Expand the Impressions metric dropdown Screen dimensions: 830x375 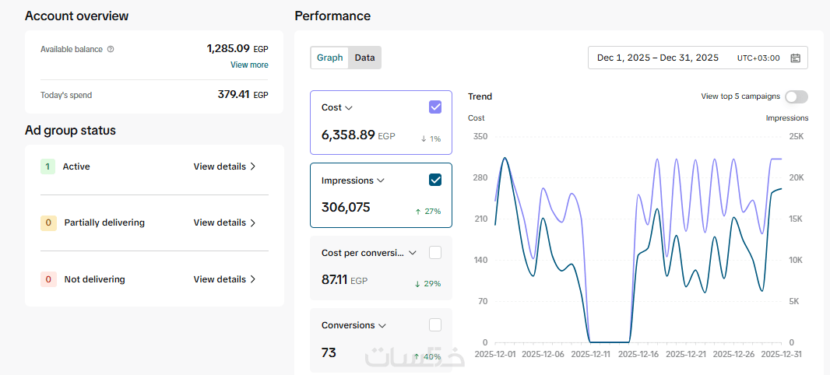coord(381,180)
